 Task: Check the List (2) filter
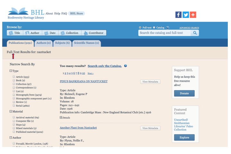point(14,91)
